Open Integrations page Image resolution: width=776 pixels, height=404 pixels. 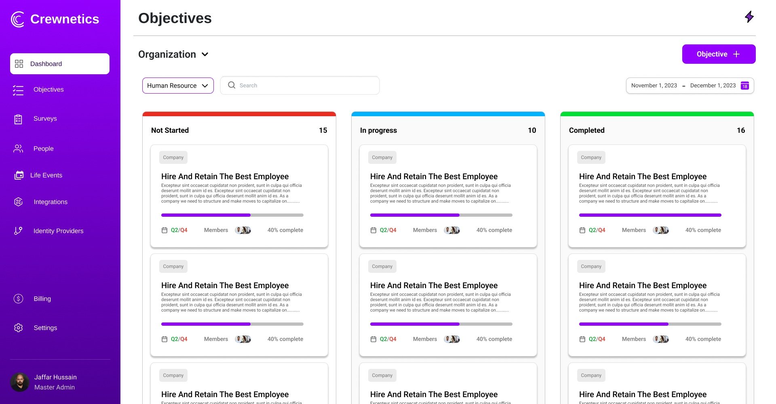pyautogui.click(x=51, y=202)
